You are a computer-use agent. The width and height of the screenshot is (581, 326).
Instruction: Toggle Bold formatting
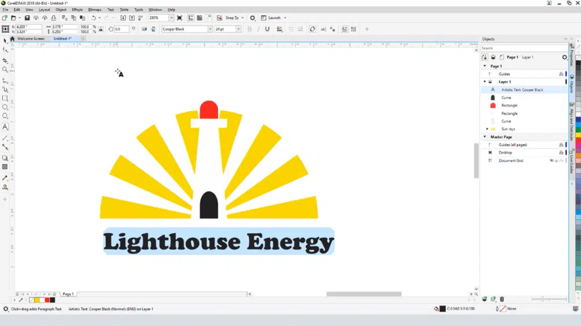(x=250, y=29)
